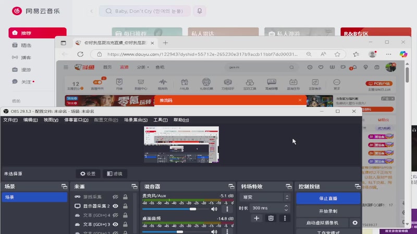Pop out the 场景 dock panel

click(x=64, y=187)
